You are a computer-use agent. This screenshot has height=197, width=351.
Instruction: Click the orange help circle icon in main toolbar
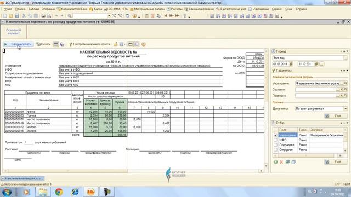pyautogui.click(x=134, y=16)
